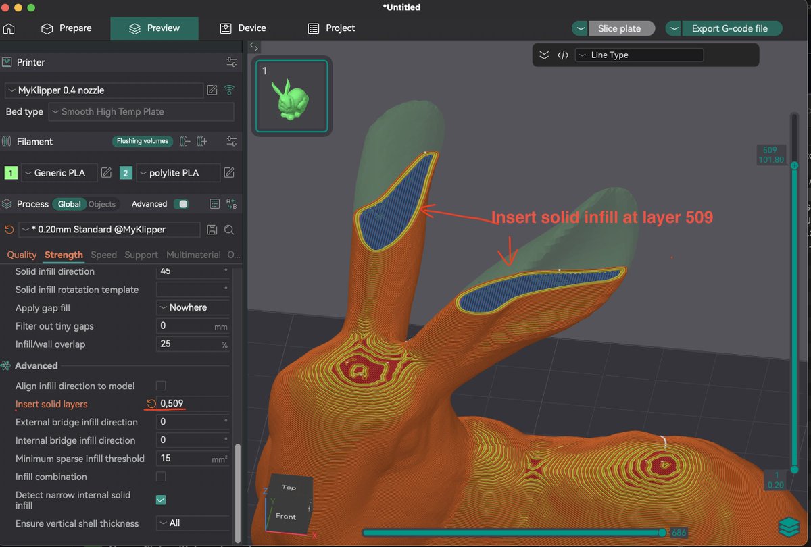Open the process settings list icon
The image size is (811, 547).
pos(215,204)
